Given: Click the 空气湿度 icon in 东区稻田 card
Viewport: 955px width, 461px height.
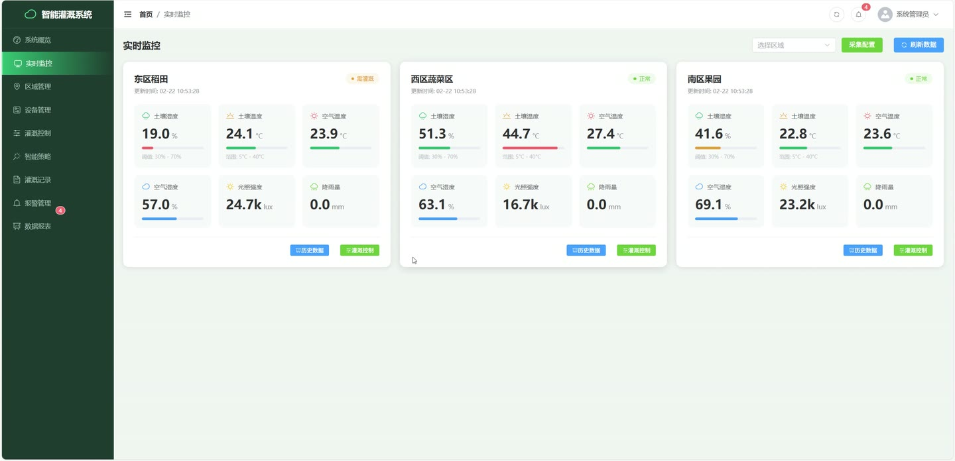Looking at the screenshot, I should click(x=146, y=187).
